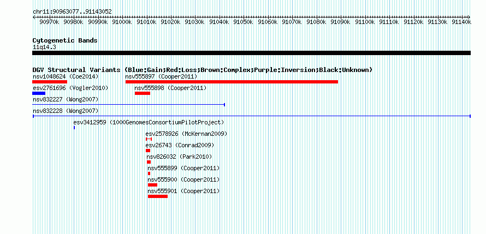This screenshot has height=234, width=486.
Task: Click the 91140k ruler tick label
Action: click(x=461, y=22)
